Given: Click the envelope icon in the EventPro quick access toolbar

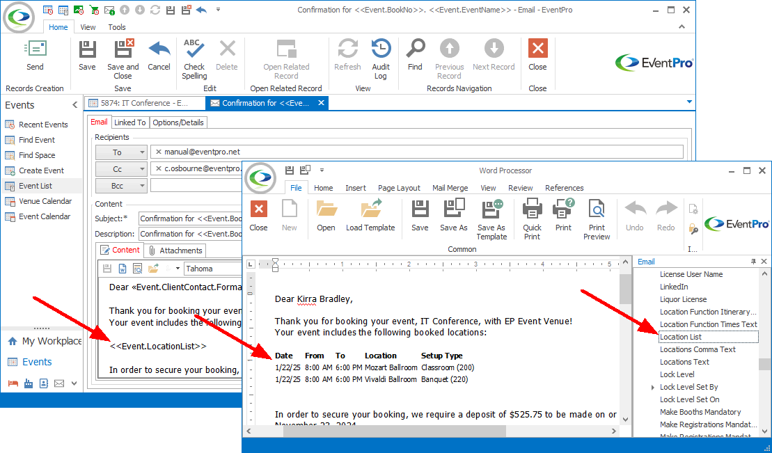Looking at the screenshot, I should click(x=109, y=10).
